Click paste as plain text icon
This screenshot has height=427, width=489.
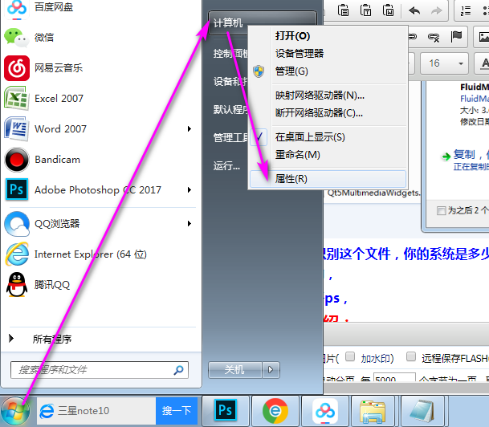(x=365, y=10)
